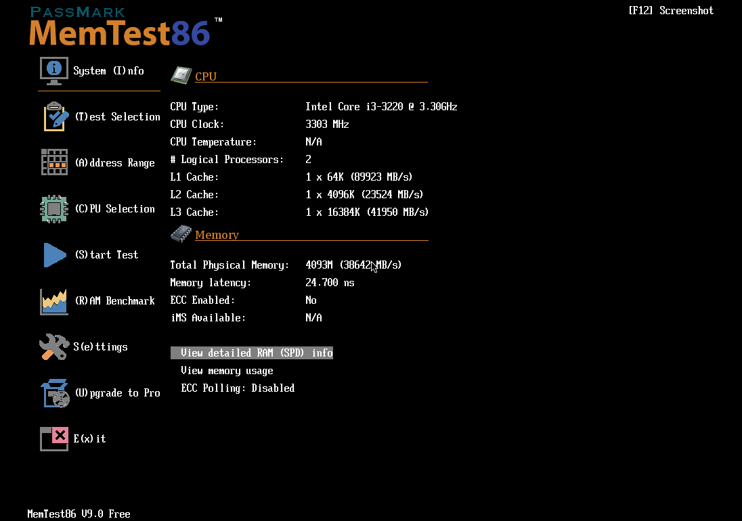Select the (C)PU Selection menu label

point(114,208)
